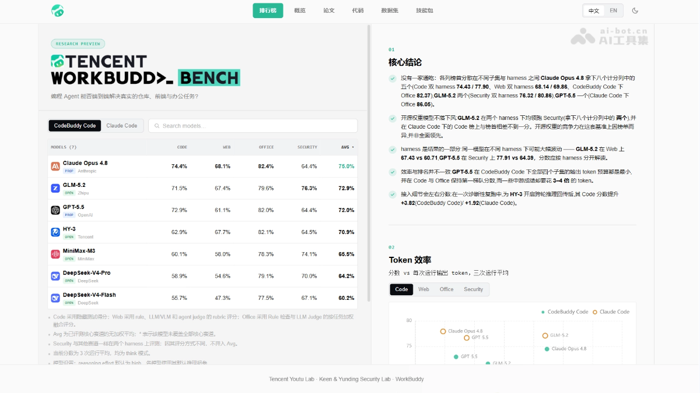Click the WorkBuddy logo icon in header

click(x=57, y=10)
